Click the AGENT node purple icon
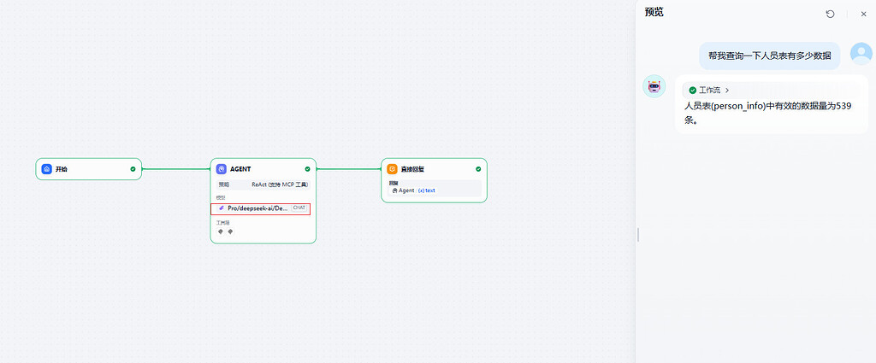Image resolution: width=876 pixels, height=363 pixels. pyautogui.click(x=222, y=169)
